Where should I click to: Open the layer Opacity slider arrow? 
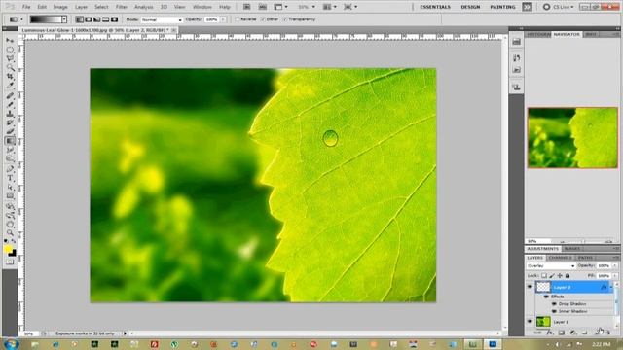615,265
